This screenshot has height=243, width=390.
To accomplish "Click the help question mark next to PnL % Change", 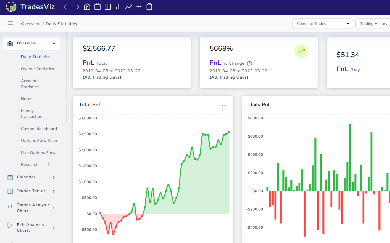I will point(249,64).
